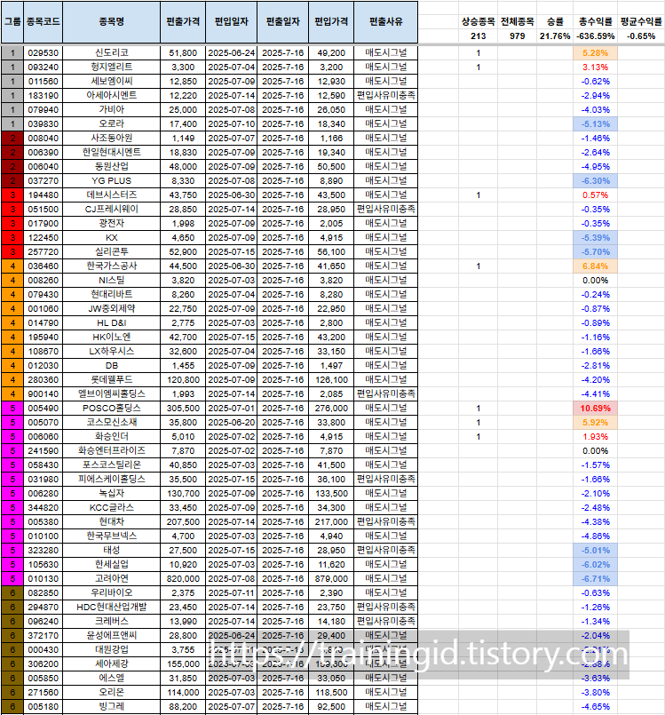The height and width of the screenshot is (715, 665).
Task: Select the value 213 under 상승종목
Action: [x=479, y=36]
